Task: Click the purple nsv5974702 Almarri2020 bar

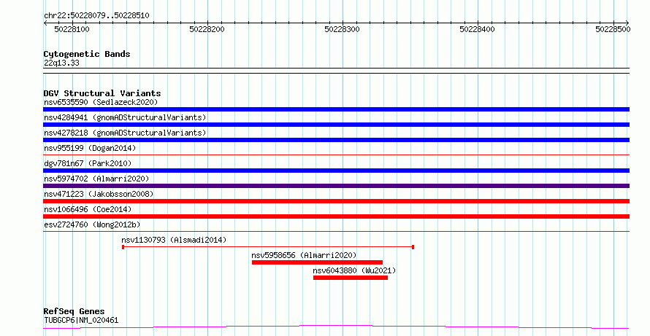Action: (x=336, y=186)
